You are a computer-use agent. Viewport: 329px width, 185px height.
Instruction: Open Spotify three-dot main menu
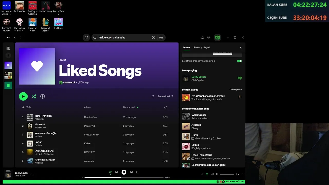tap(7, 38)
